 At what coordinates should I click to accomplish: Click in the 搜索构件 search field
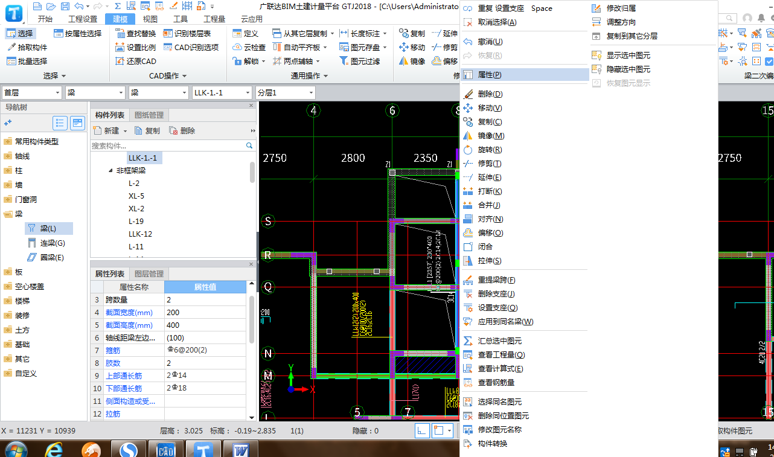tap(167, 145)
